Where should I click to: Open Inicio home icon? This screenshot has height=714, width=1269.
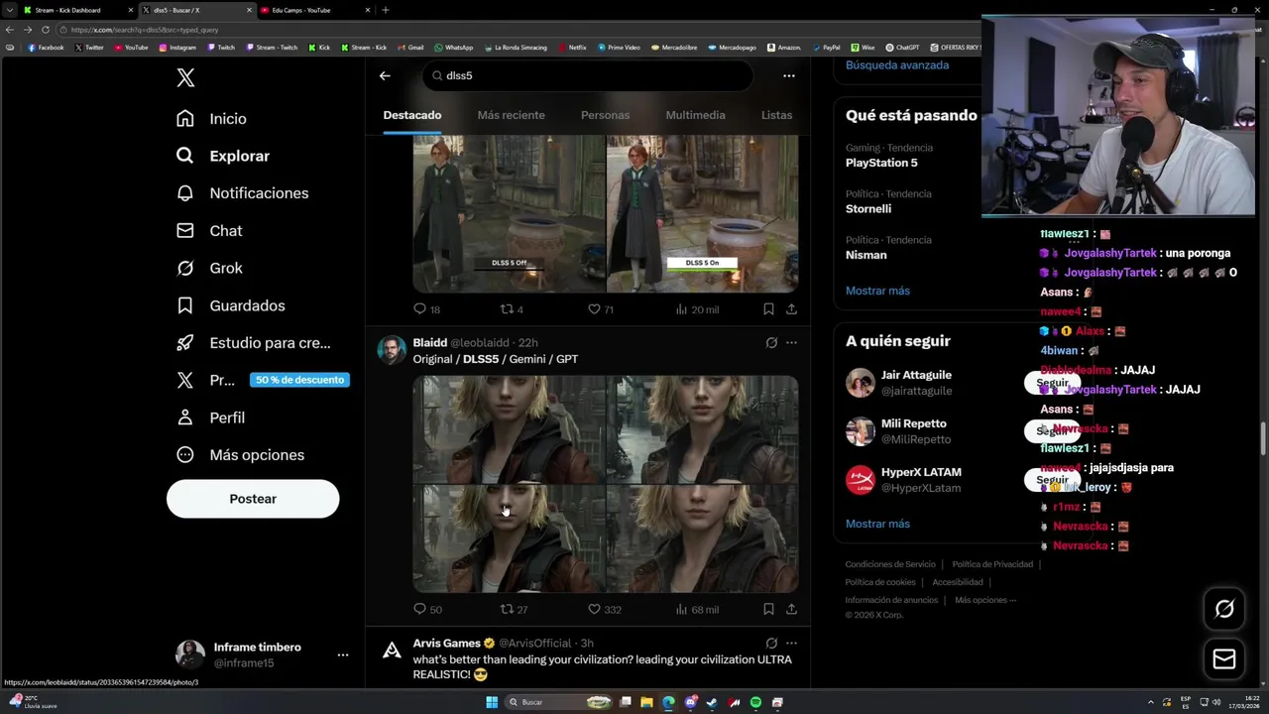(185, 118)
